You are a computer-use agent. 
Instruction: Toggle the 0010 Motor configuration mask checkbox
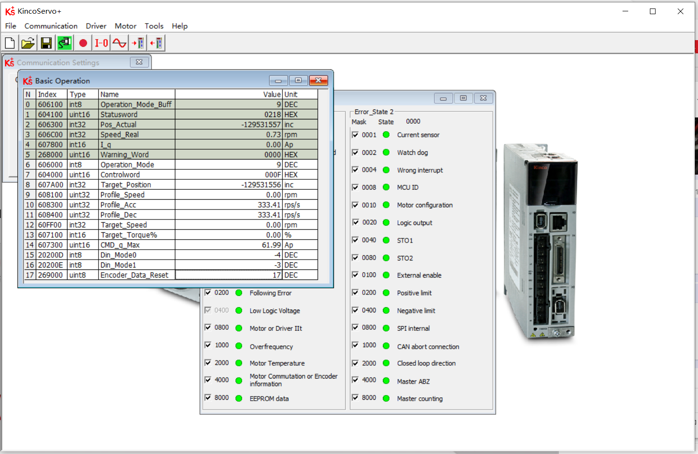[x=355, y=205]
